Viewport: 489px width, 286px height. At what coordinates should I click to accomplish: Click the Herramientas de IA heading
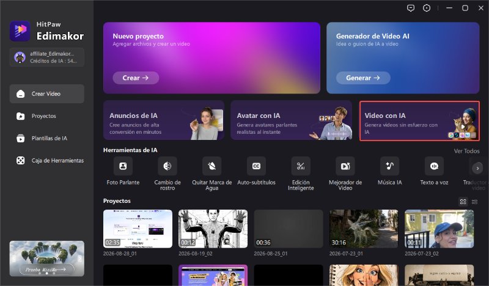point(130,150)
